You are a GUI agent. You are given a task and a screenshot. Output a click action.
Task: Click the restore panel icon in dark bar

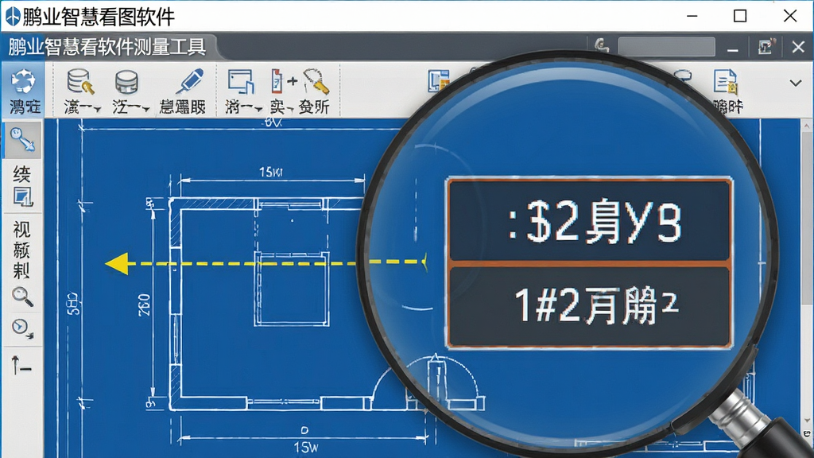tap(766, 47)
